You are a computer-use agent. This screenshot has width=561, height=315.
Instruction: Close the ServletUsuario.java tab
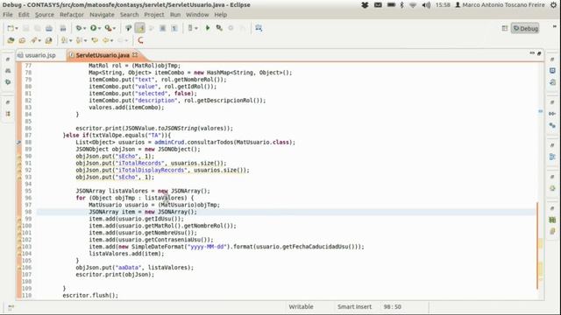135,55
